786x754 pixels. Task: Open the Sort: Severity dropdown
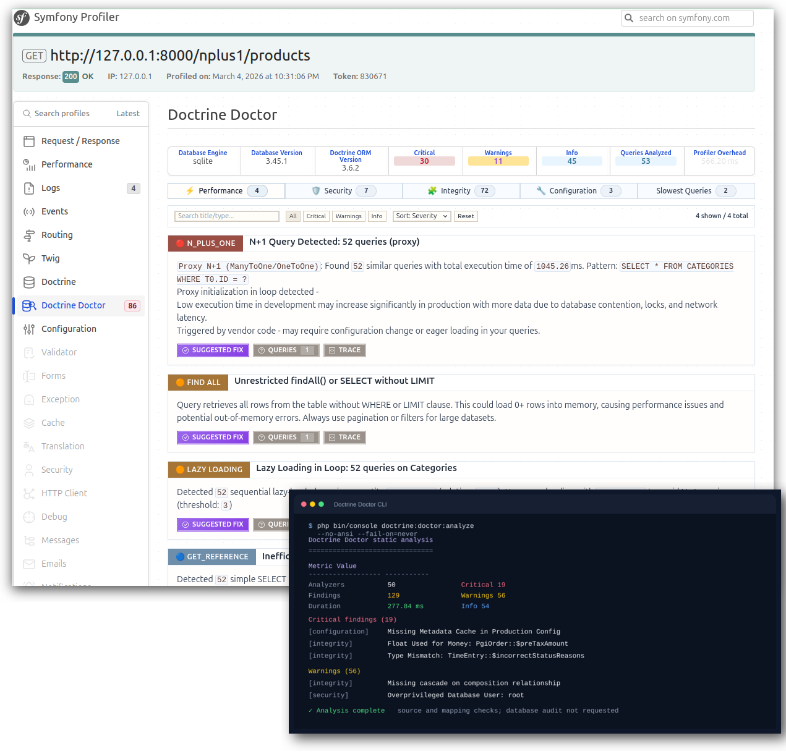coord(422,216)
